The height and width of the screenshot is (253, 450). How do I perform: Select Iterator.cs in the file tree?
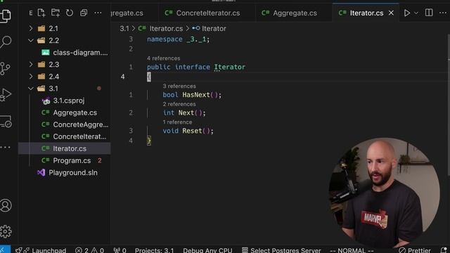64,148
